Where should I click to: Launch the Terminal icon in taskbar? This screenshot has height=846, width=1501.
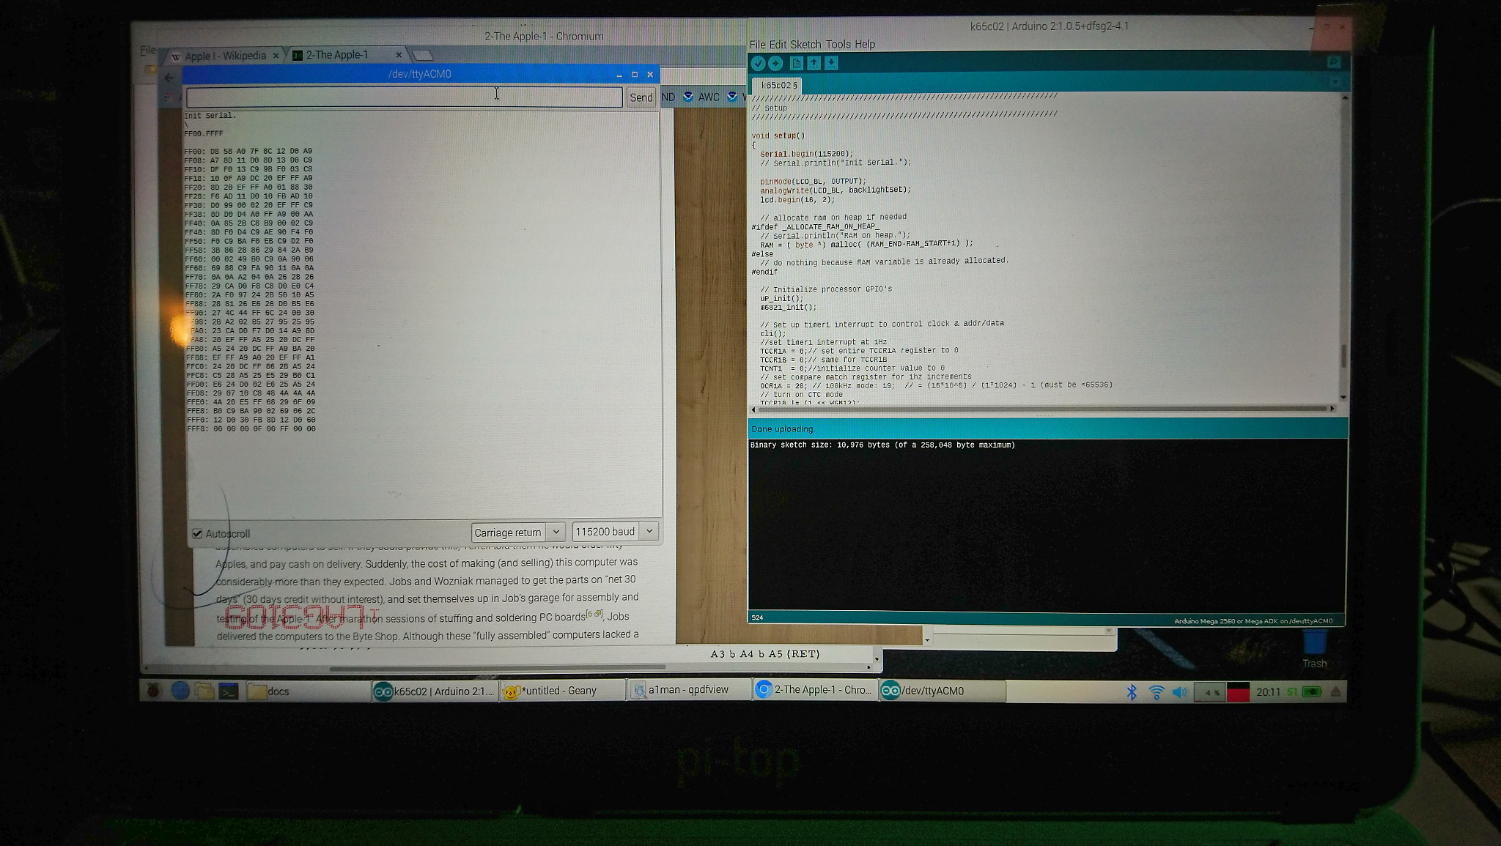229,691
